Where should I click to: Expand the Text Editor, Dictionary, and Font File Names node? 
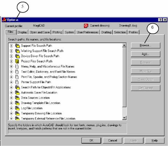coord(11,72)
